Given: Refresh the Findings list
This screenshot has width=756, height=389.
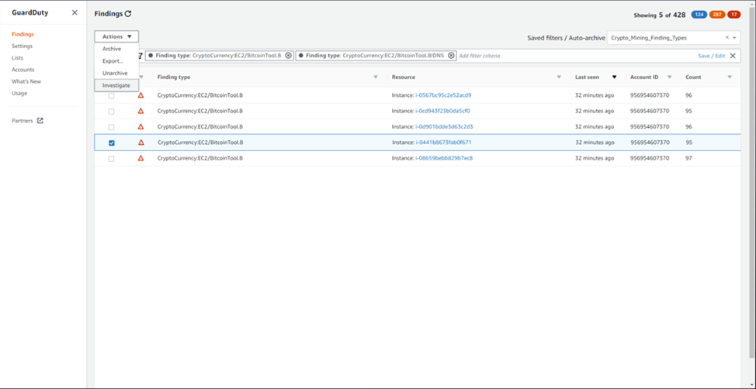Looking at the screenshot, I should coord(128,15).
